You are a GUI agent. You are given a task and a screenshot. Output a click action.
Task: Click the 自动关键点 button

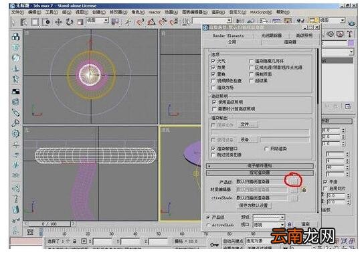(x=234, y=241)
